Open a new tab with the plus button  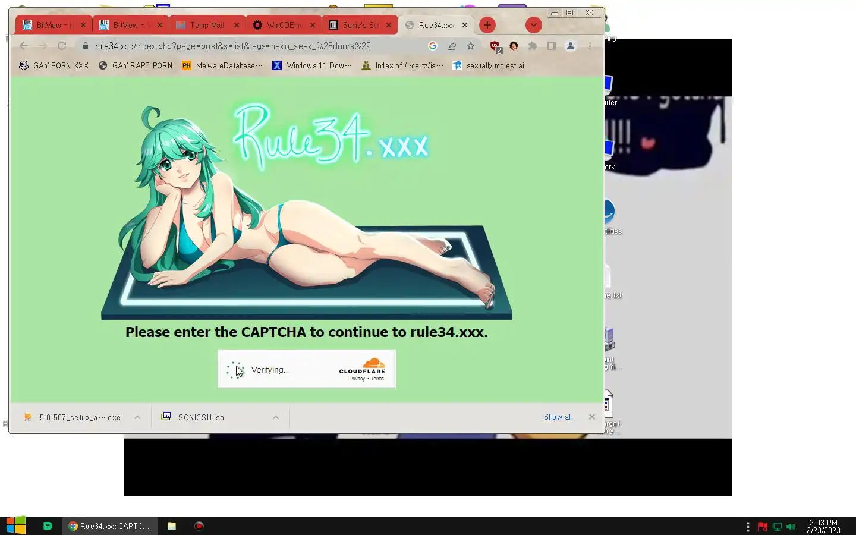point(487,25)
